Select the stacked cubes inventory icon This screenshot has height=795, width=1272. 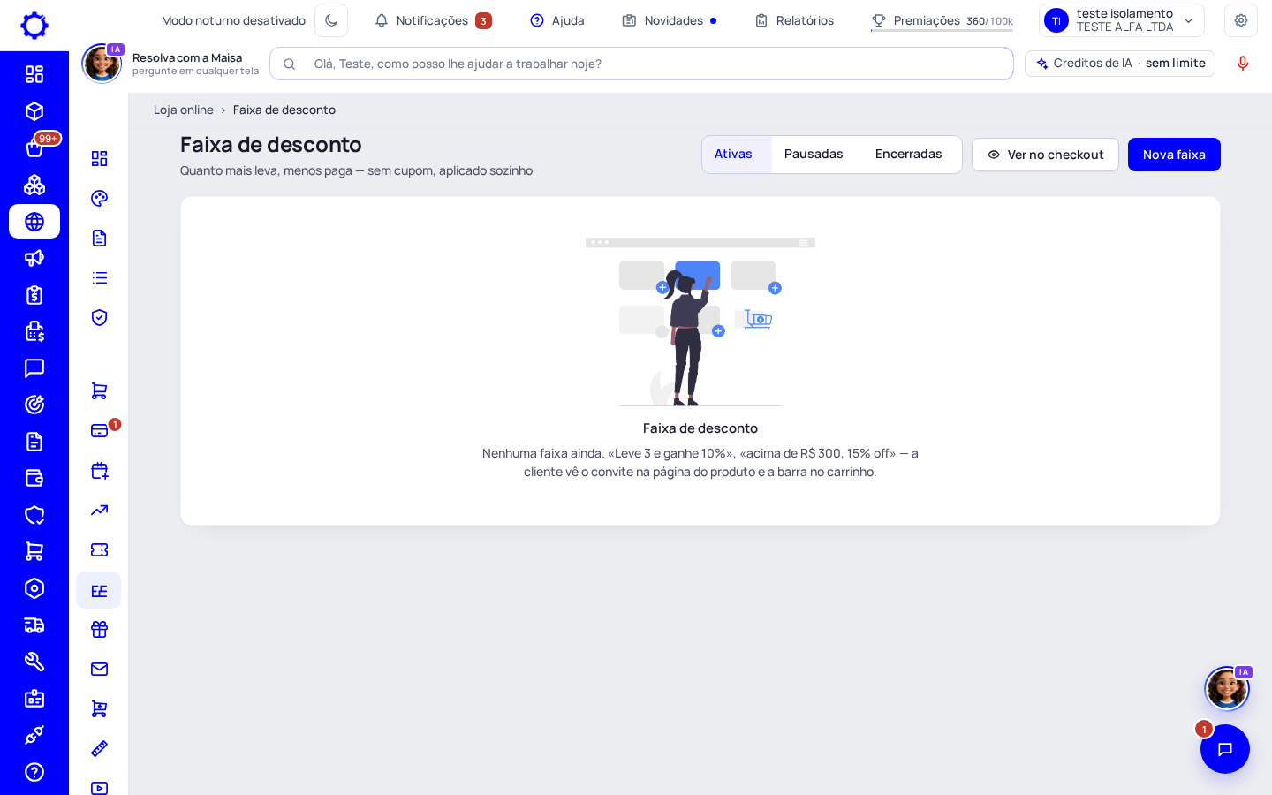click(34, 185)
